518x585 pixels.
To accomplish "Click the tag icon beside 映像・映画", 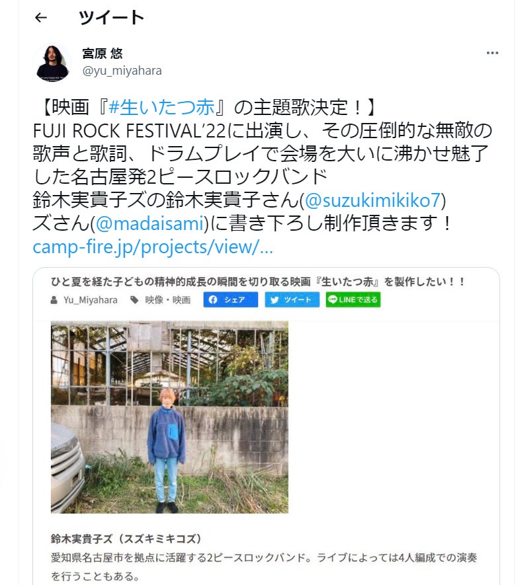I will (x=134, y=300).
